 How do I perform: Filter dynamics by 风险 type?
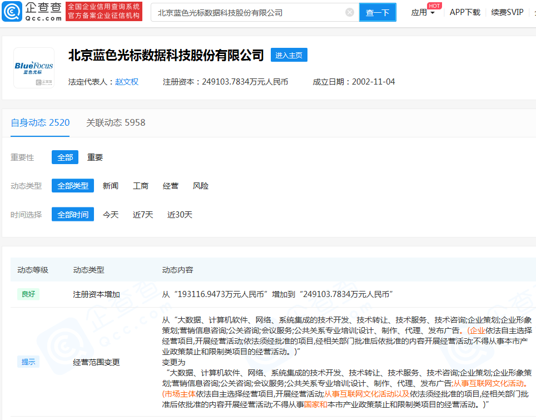click(x=201, y=186)
